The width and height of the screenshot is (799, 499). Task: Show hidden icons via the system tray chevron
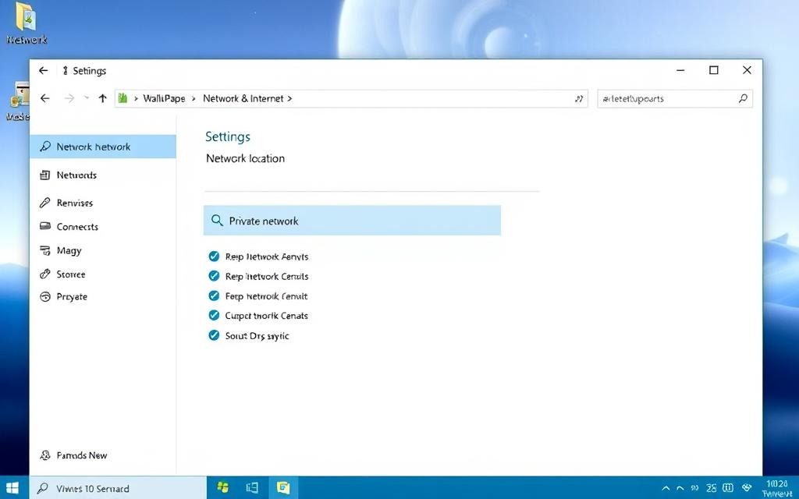(666, 488)
